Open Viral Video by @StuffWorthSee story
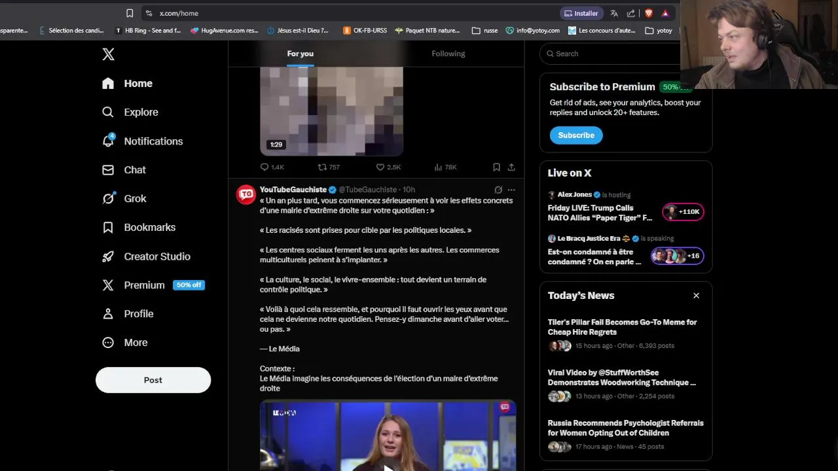The image size is (838, 471). (621, 377)
